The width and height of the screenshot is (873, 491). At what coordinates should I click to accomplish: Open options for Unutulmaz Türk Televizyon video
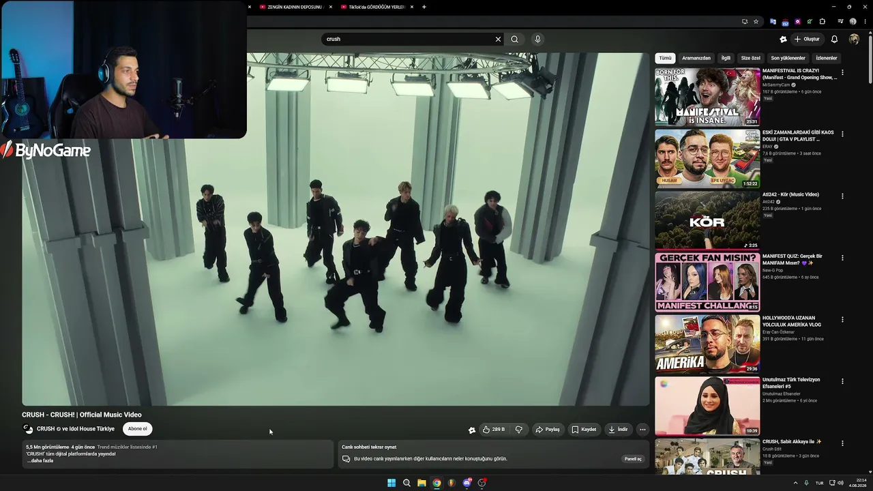tap(842, 382)
